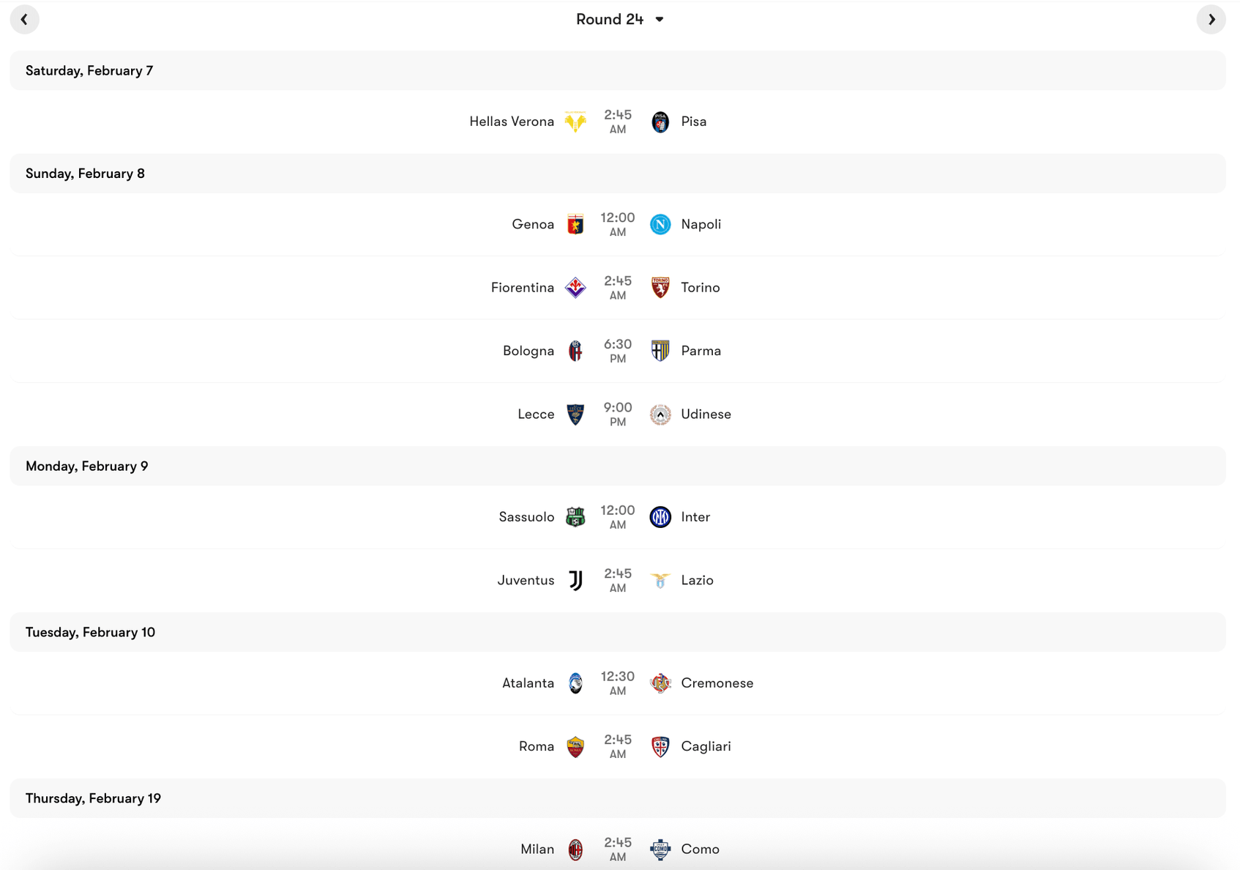The height and width of the screenshot is (870, 1240).
Task: Click the Inter club crest icon
Action: pos(660,516)
